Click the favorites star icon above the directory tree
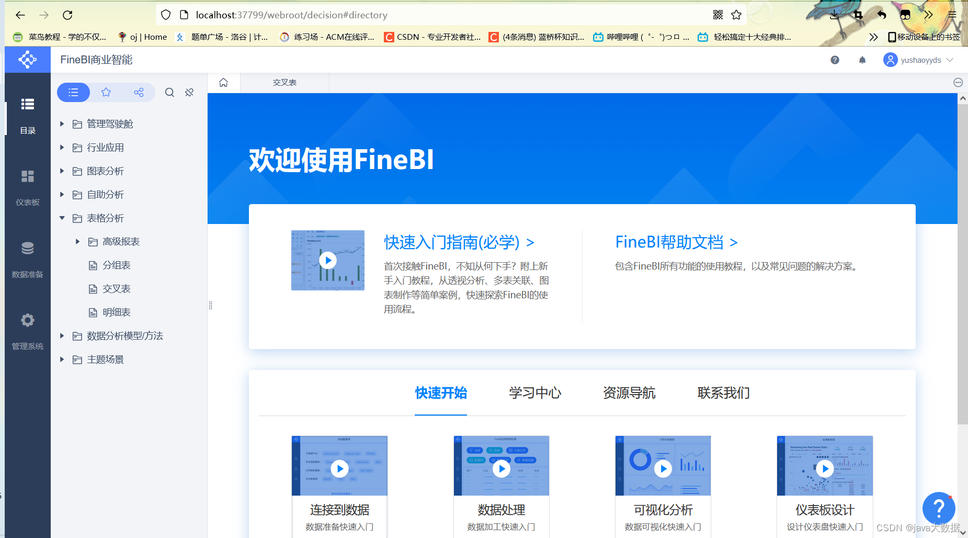The width and height of the screenshot is (968, 538). [106, 92]
